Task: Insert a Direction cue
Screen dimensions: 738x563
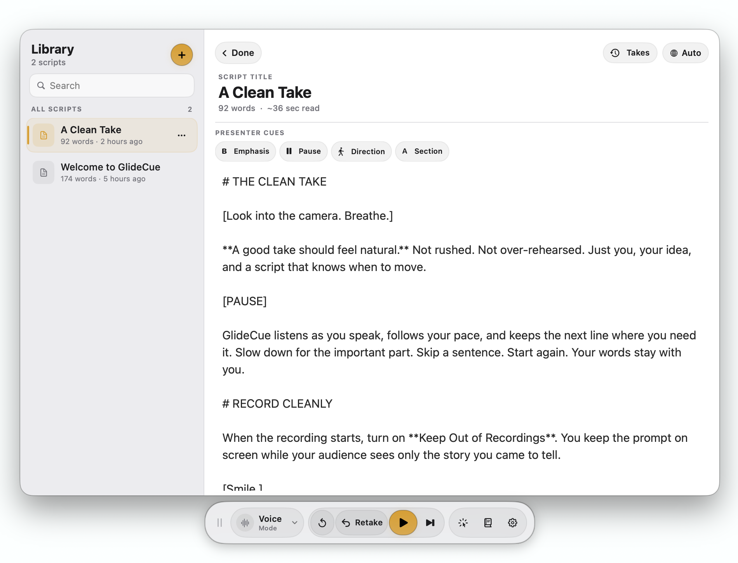Action: (361, 151)
